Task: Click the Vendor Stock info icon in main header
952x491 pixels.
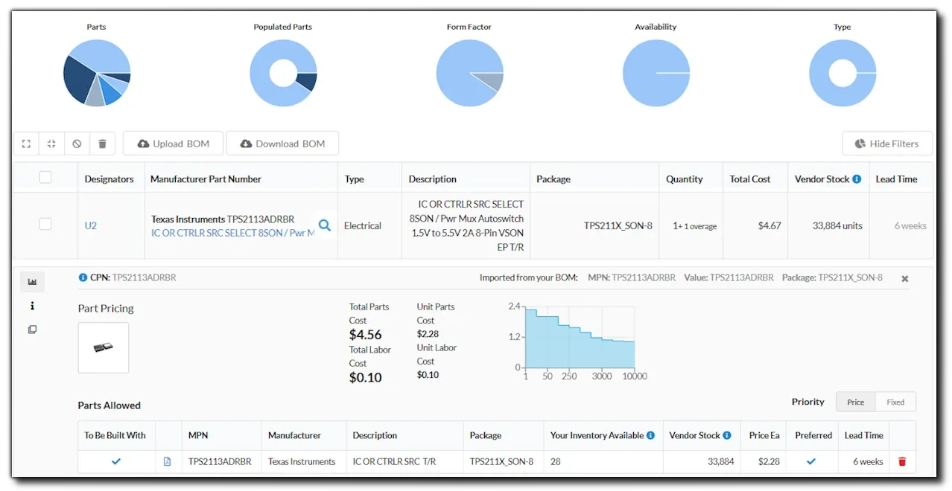Action: point(857,179)
